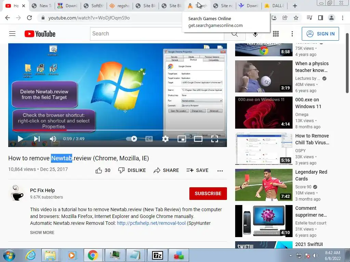Seek on the video progress bar
Viewport: 350px width, 262px height.
pyautogui.click(x=118, y=130)
